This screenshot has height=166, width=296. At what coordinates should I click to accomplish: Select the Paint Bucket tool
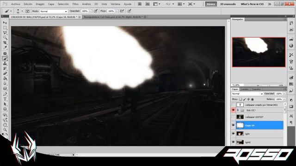pos(5,79)
